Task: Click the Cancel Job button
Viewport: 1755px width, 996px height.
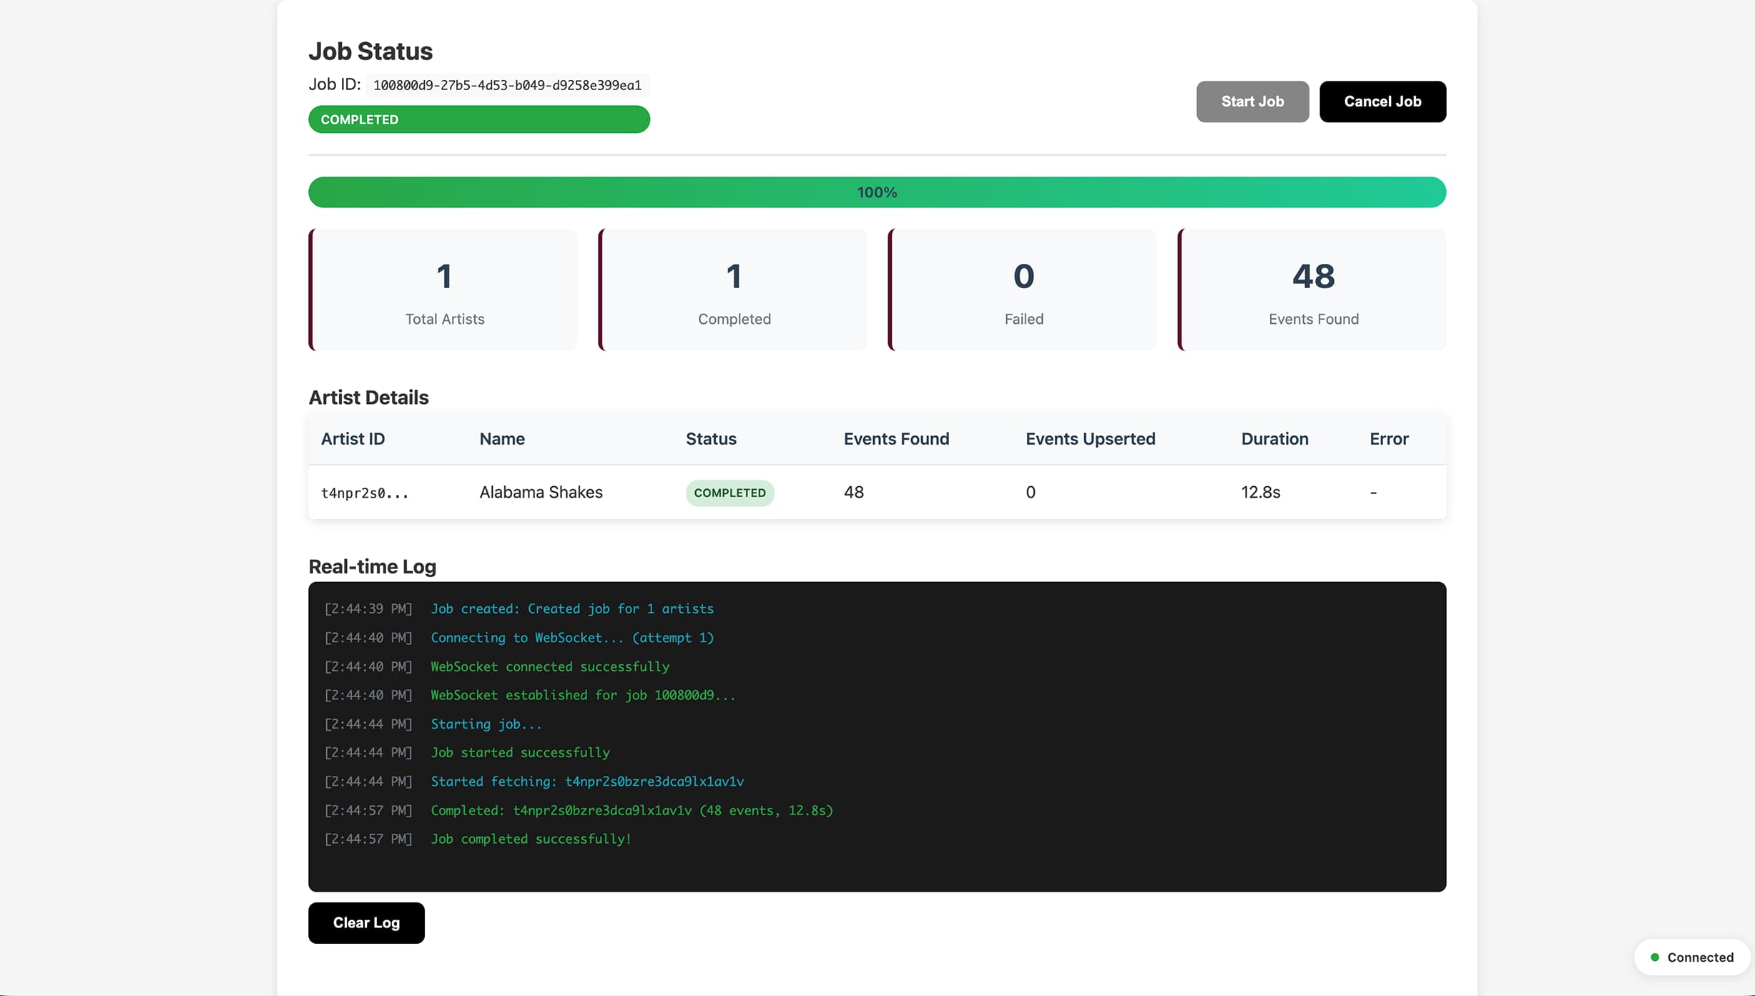Action: (x=1382, y=101)
